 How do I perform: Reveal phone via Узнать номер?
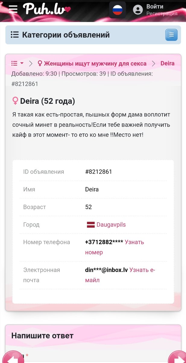tap(115, 247)
